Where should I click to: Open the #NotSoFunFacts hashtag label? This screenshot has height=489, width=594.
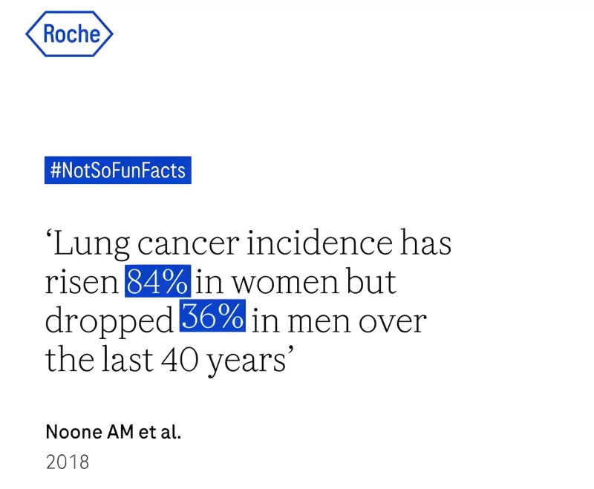click(x=117, y=171)
